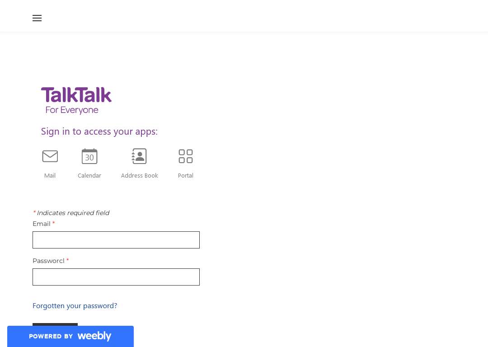Click the Email field label
Screen dimensions: 488x347
tap(42, 224)
